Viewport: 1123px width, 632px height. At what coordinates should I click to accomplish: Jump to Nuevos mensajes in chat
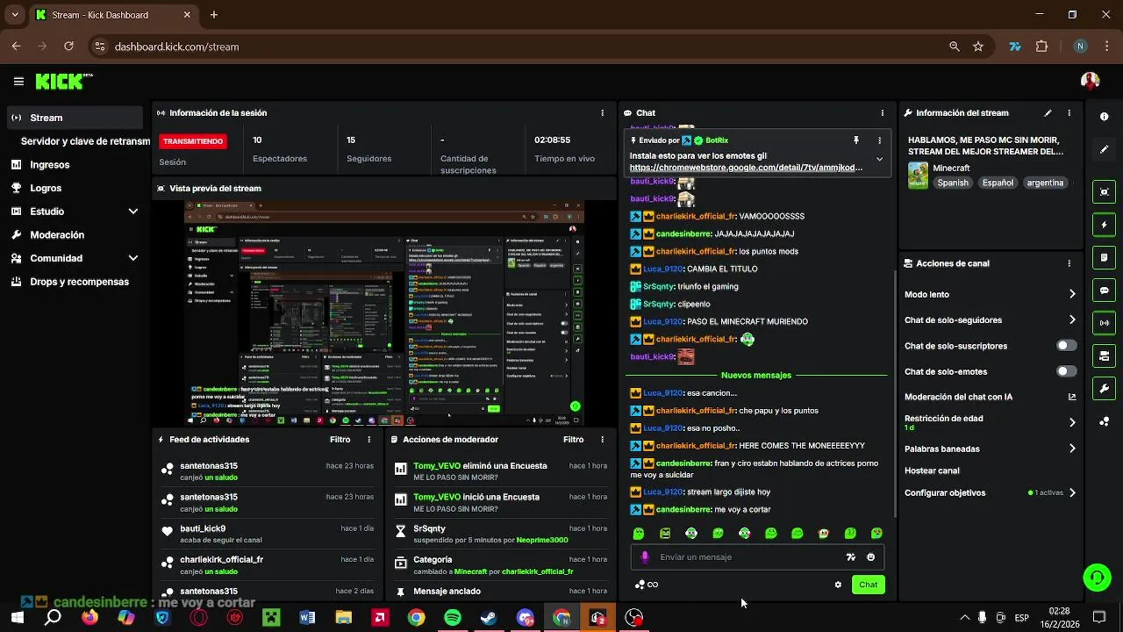755,376
